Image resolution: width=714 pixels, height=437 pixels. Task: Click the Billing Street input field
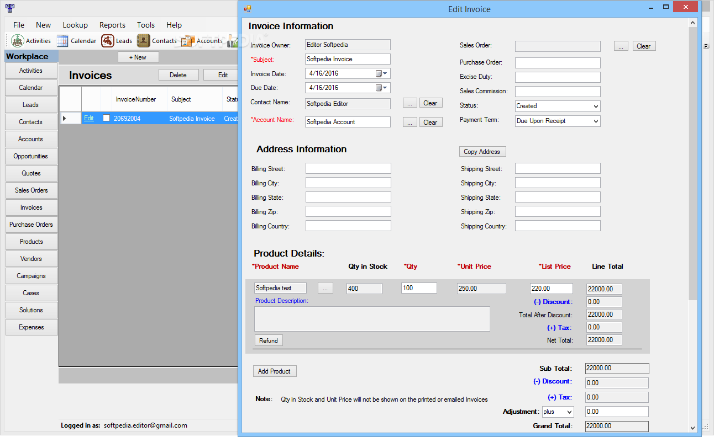348,168
